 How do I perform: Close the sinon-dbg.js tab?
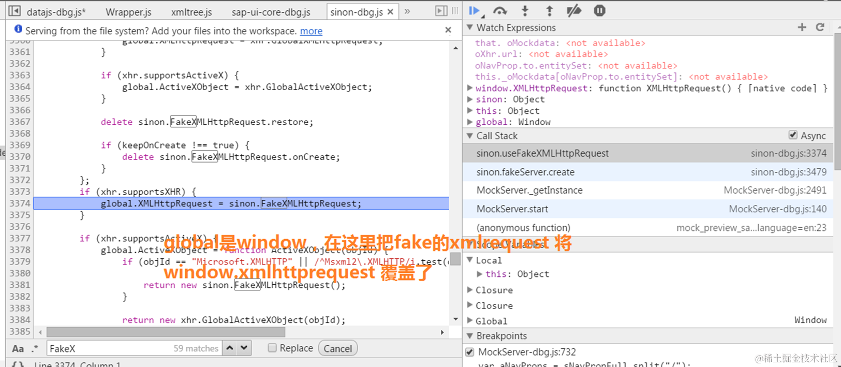pos(391,11)
